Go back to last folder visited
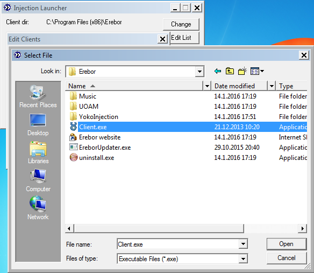 coord(218,71)
